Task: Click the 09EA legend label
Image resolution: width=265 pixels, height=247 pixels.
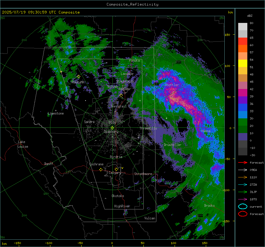Action: pos(253,170)
